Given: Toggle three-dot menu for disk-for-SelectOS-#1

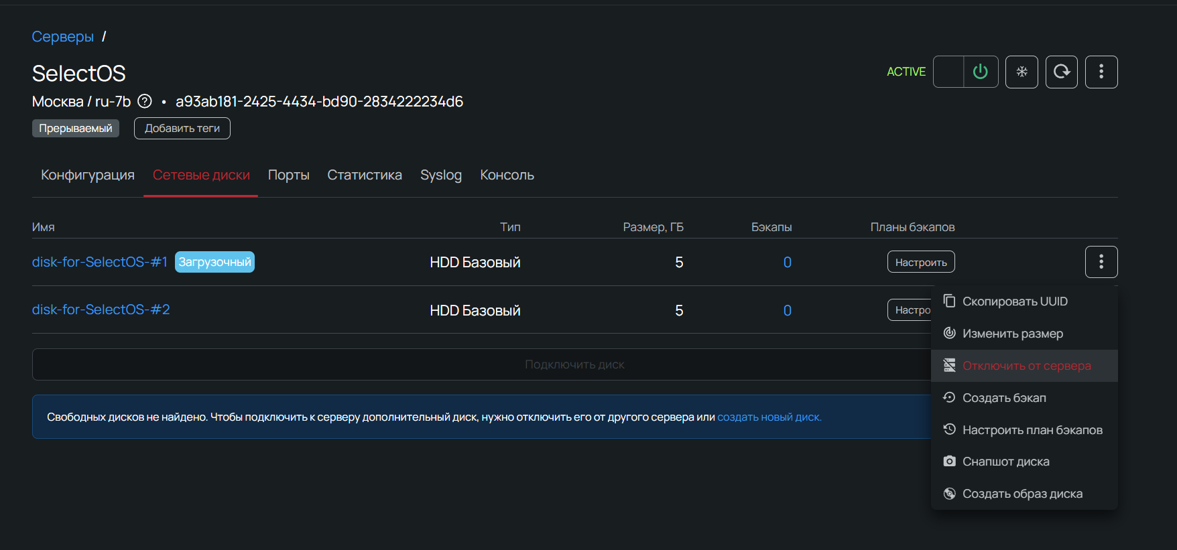Looking at the screenshot, I should tap(1101, 262).
